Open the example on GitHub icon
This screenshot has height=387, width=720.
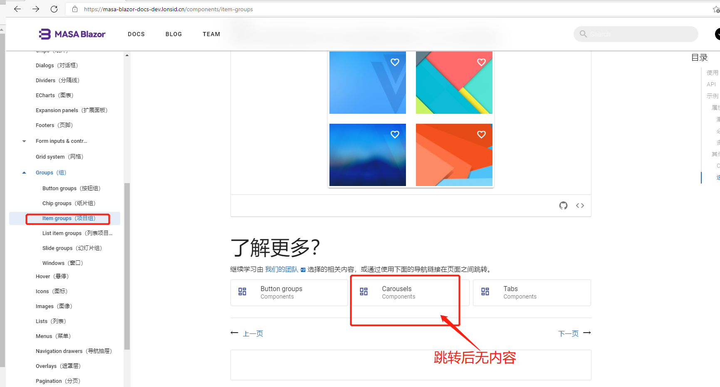(563, 206)
